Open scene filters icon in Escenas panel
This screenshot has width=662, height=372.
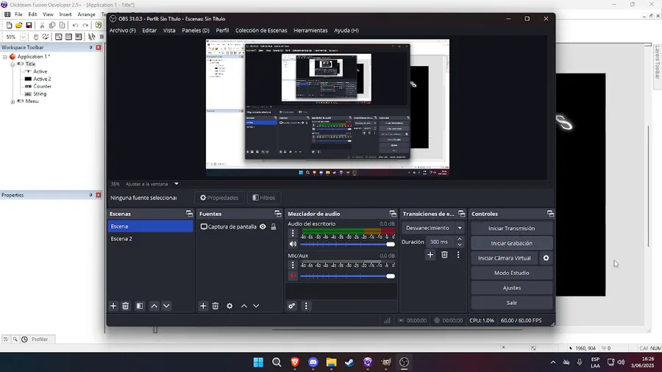pyautogui.click(x=140, y=306)
